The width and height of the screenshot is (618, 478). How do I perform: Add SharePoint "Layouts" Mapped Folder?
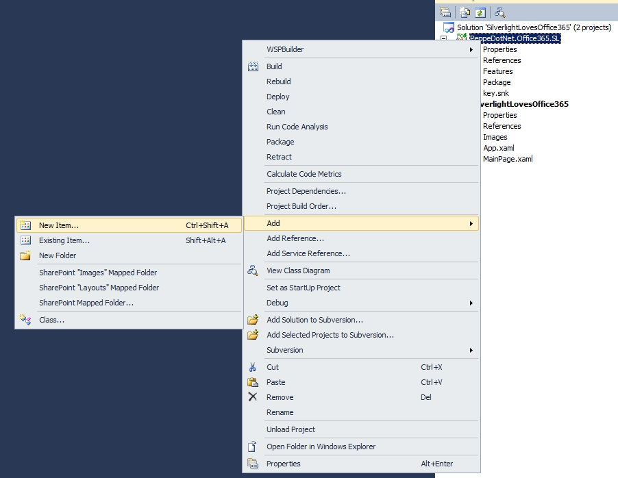[129, 288]
